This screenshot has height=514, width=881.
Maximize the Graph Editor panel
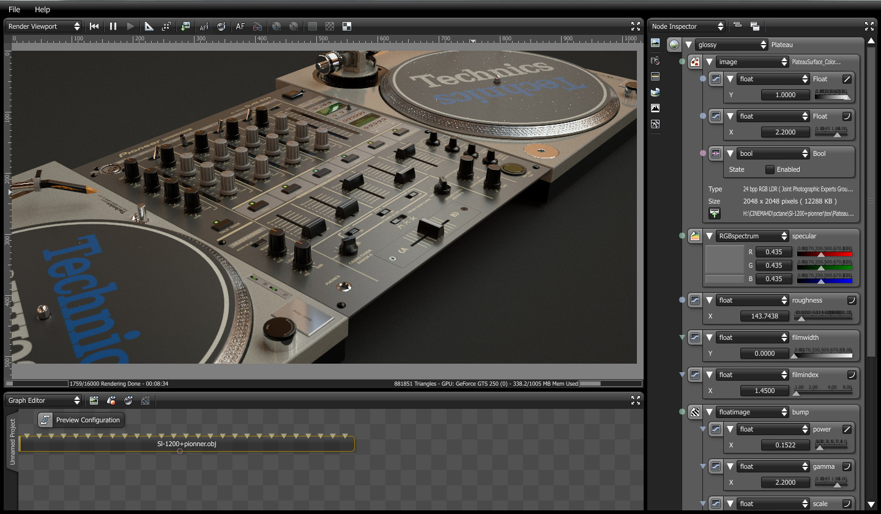tap(636, 400)
